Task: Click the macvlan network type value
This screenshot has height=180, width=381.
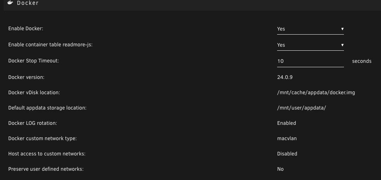Action: (x=287, y=139)
